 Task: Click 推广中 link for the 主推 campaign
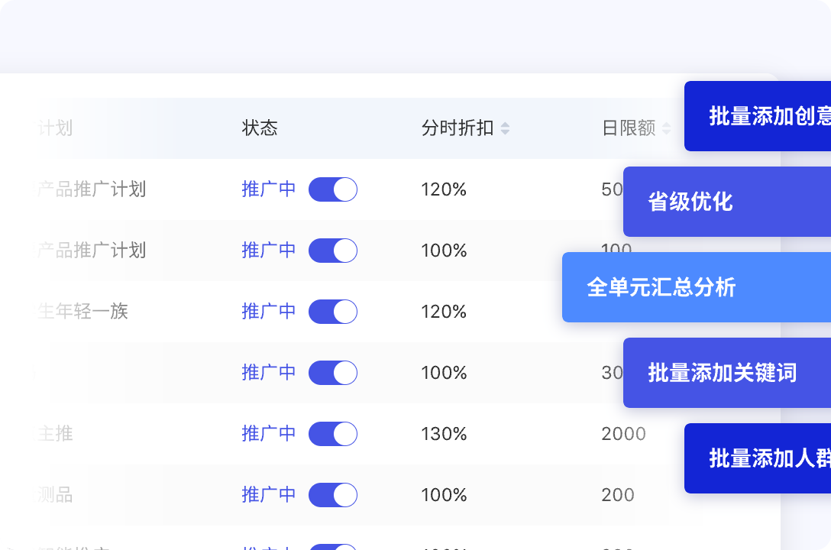pyautogui.click(x=268, y=434)
